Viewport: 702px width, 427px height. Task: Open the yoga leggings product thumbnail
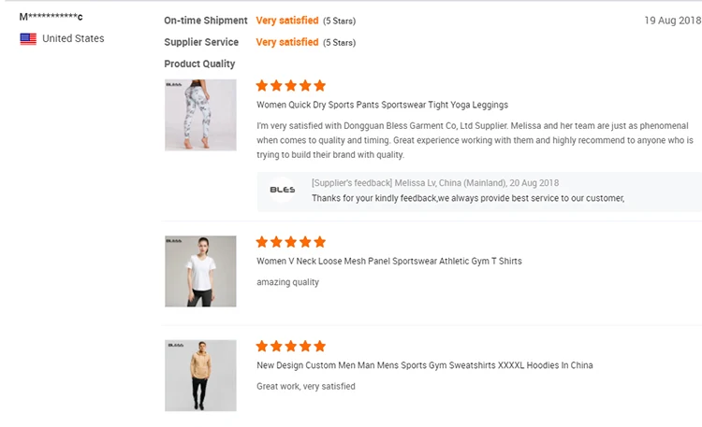coord(200,115)
